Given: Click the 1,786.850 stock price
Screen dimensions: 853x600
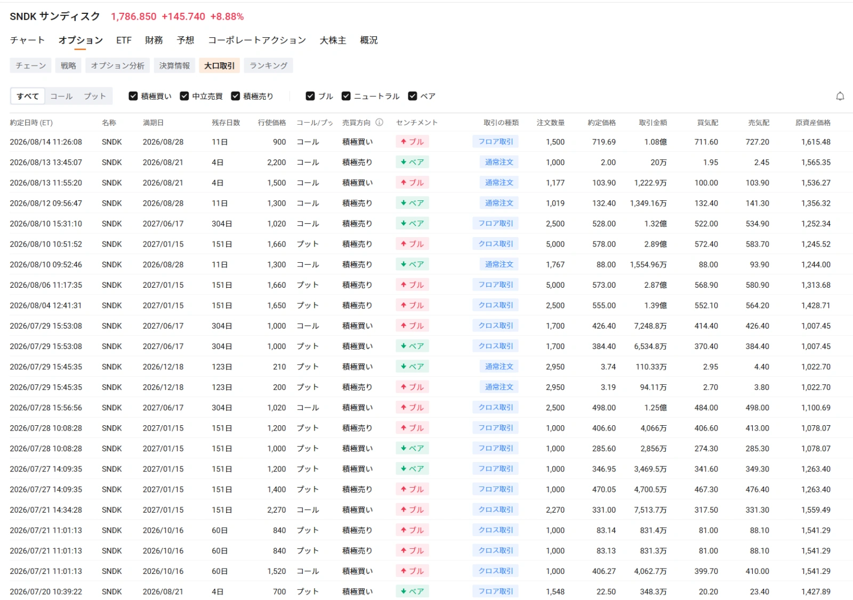Looking at the screenshot, I should (134, 17).
